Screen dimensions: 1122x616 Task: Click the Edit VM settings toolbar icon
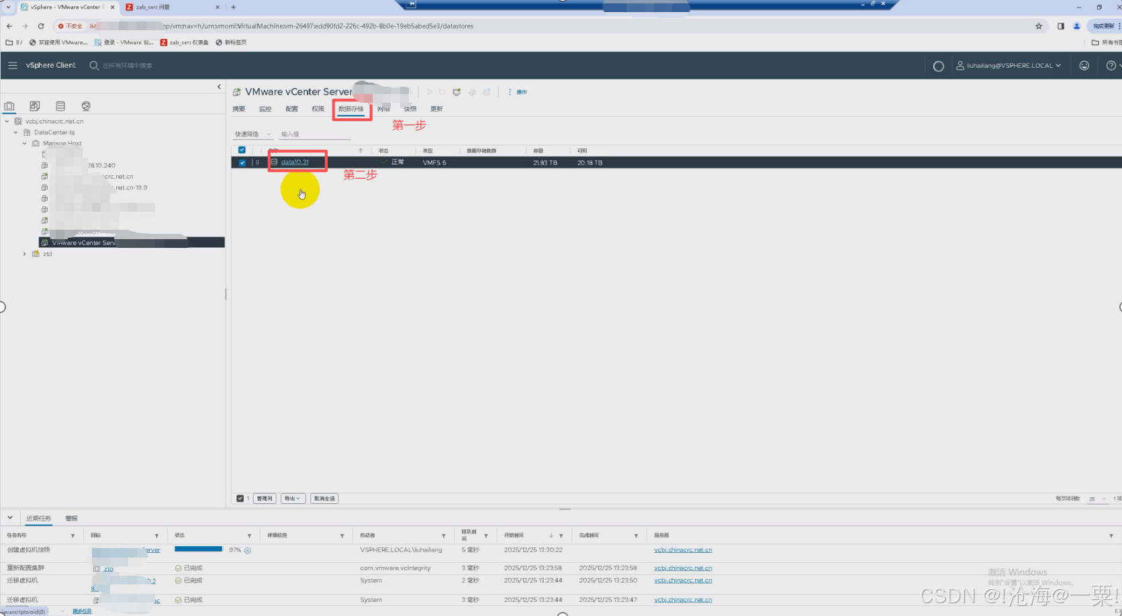coord(472,92)
